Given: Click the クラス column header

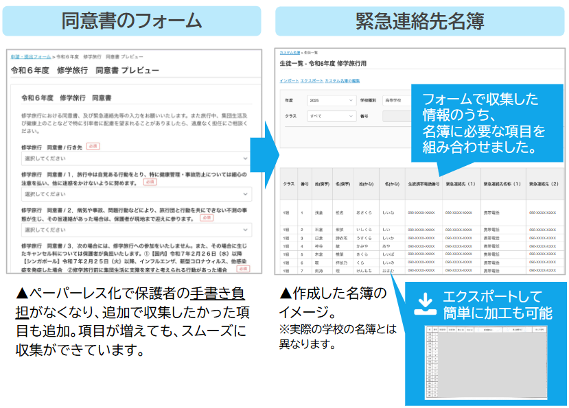Looking at the screenshot, I should [x=289, y=184].
